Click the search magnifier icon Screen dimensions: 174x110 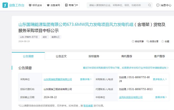click(x=149, y=5)
